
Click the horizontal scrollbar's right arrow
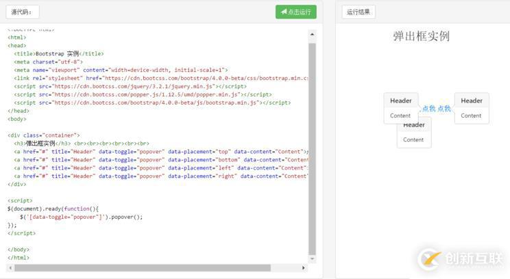304,268
